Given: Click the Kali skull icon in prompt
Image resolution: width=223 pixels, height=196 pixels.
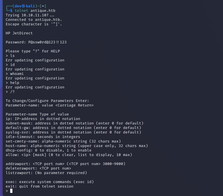Looking at the screenshot, I should click(23, 6).
